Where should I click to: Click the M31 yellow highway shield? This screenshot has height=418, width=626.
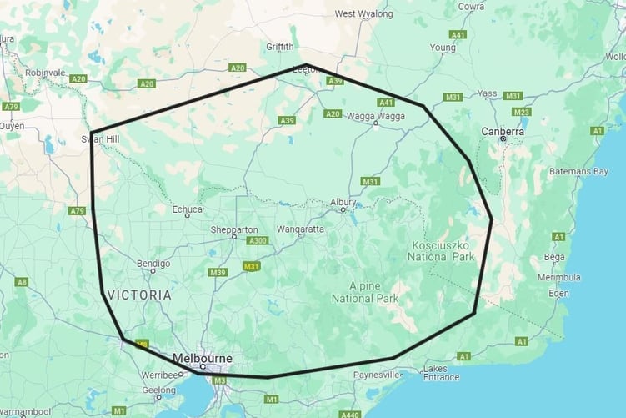252,266
